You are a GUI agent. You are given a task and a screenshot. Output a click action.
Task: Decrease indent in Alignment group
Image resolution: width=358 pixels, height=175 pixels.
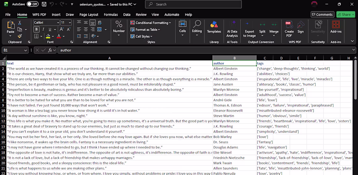(x=79, y=36)
